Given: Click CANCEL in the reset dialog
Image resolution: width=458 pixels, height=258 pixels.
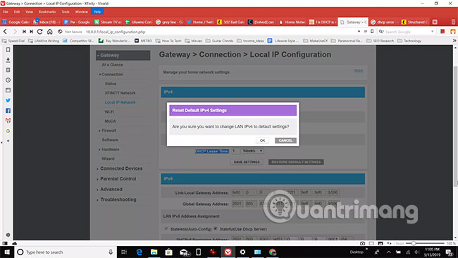Looking at the screenshot, I should click(285, 140).
